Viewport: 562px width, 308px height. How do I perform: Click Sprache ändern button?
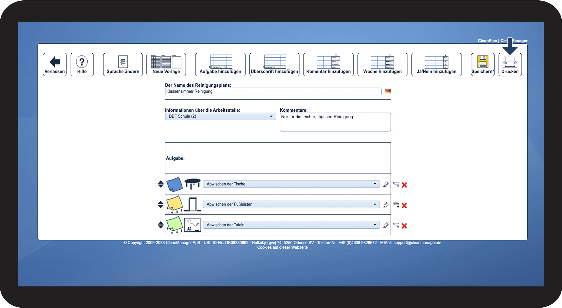click(x=123, y=64)
